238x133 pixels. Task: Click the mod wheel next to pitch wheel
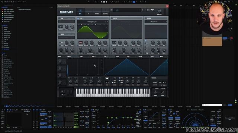71,92
